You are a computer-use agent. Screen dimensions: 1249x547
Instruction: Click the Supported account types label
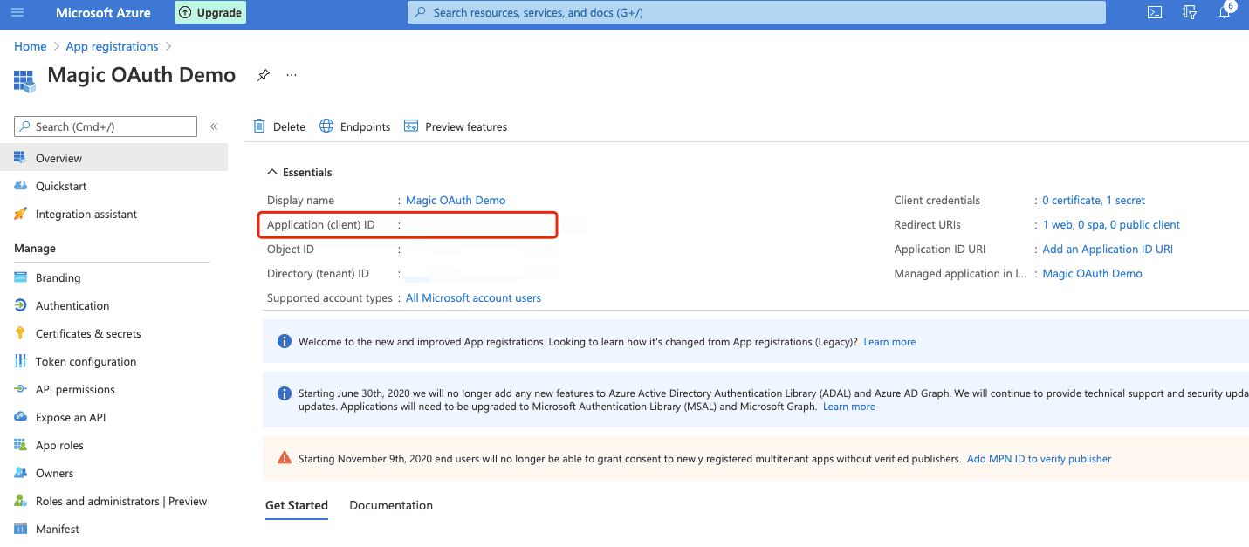pos(330,297)
